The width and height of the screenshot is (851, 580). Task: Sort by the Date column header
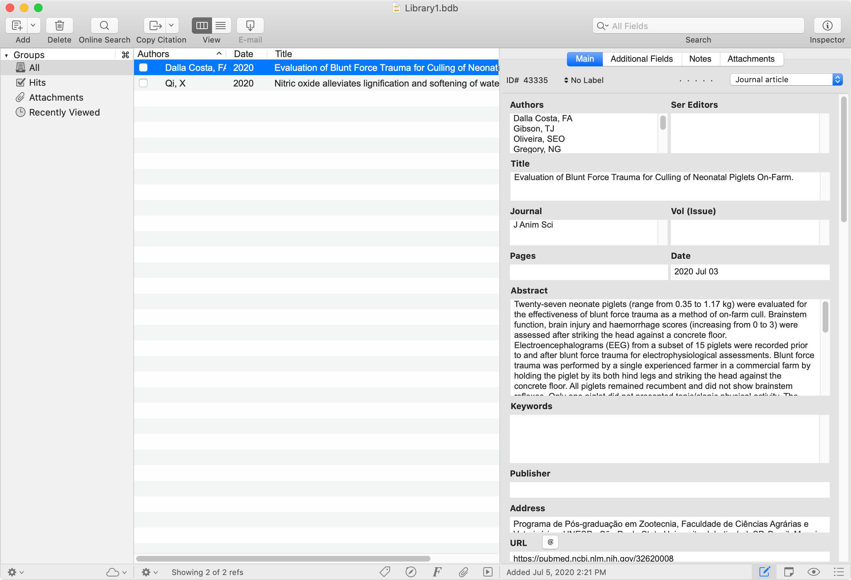246,54
